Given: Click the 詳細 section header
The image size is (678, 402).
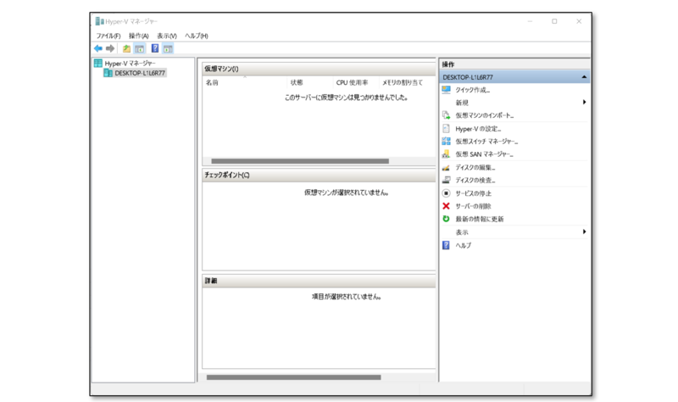Looking at the screenshot, I should point(319,281).
